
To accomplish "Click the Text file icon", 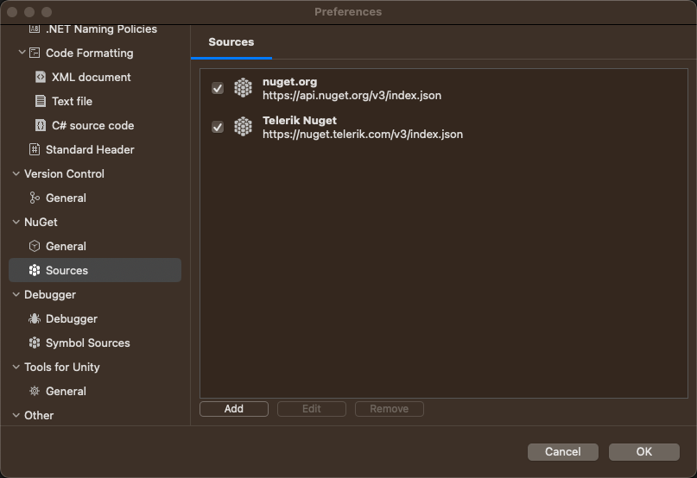I will pyautogui.click(x=41, y=101).
